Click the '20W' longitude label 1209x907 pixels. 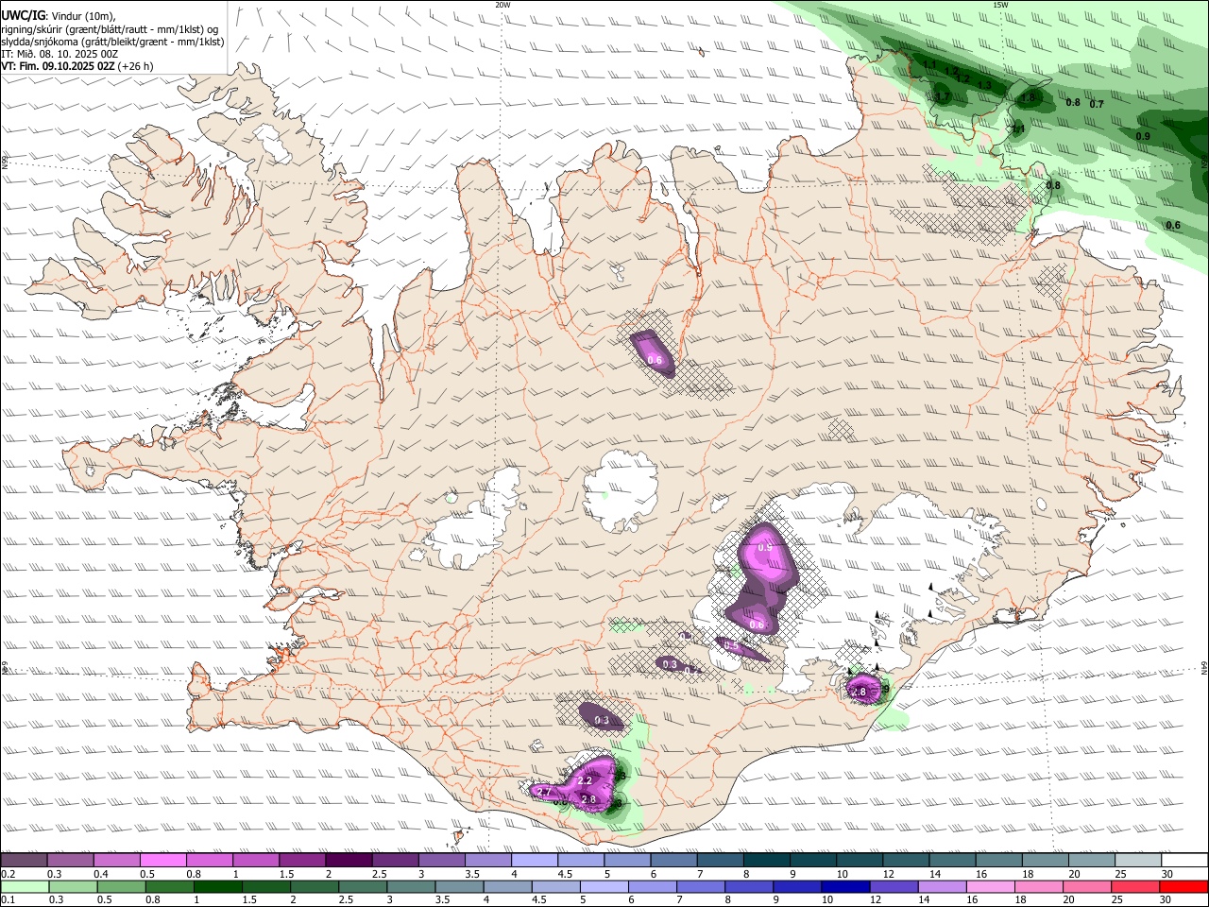502,4
